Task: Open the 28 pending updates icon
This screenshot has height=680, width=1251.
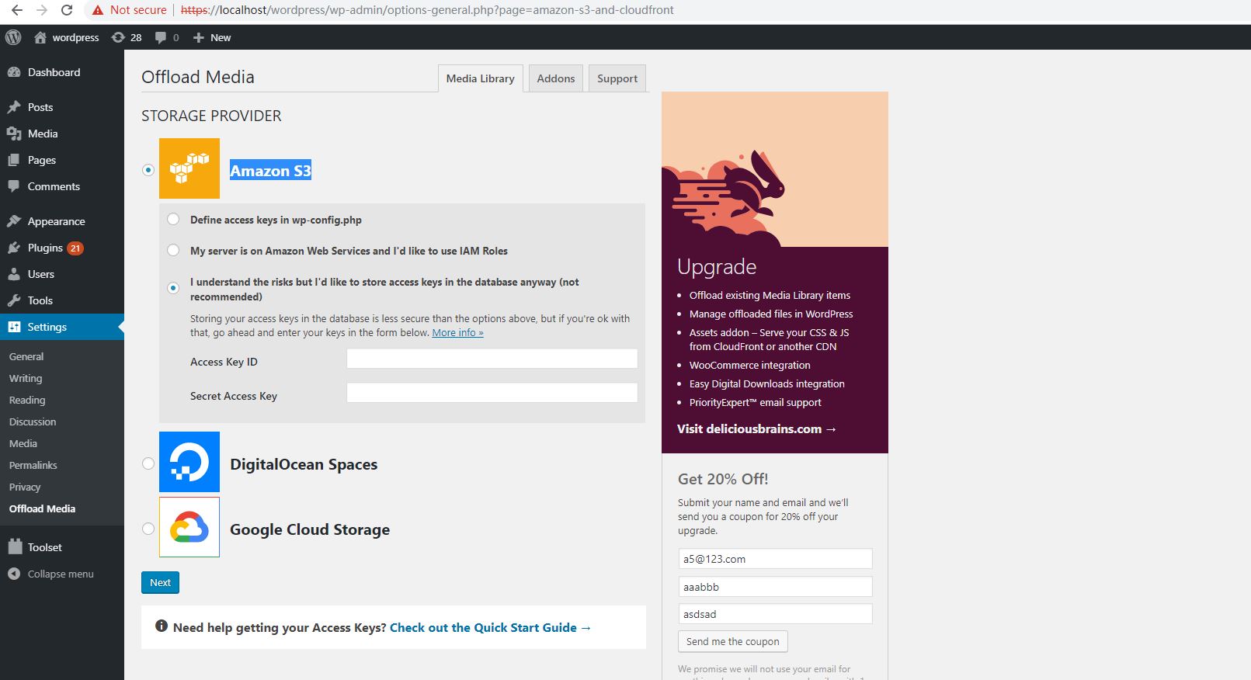Action: click(x=118, y=37)
